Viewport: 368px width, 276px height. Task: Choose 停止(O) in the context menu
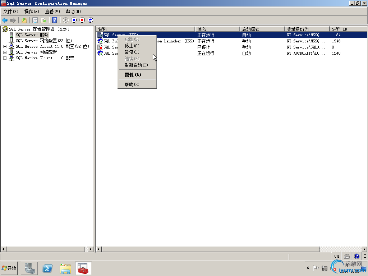(x=137, y=46)
